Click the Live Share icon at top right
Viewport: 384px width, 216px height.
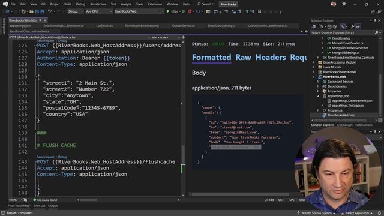[373, 11]
